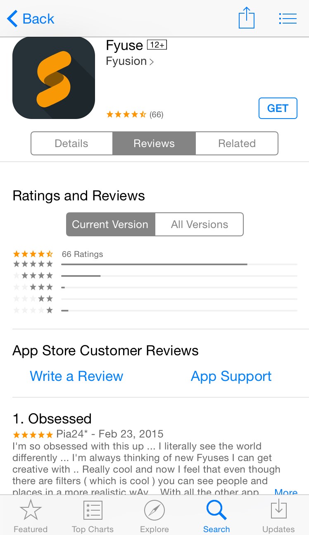Open the Updates download icon
The width and height of the screenshot is (309, 535).
[279, 510]
